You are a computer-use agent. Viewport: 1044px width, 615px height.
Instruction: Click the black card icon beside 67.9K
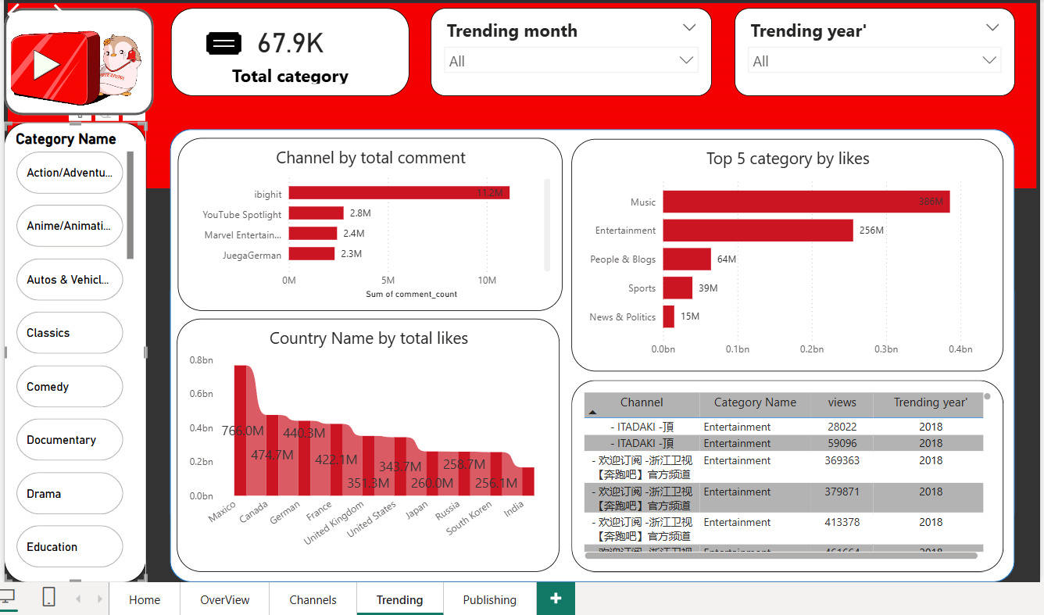pos(224,44)
